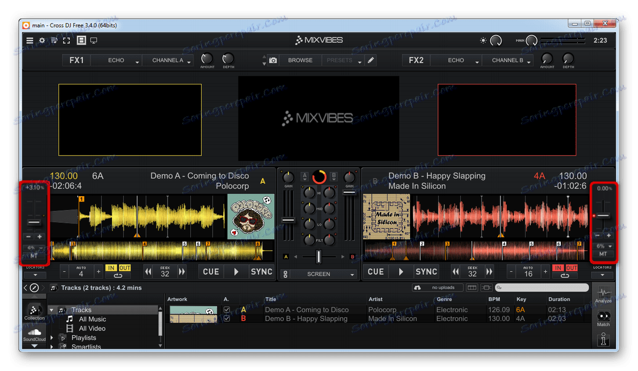Viewport: 638px width, 371px height.
Task: Open SoundCloud source in left sidebar
Action: [x=34, y=335]
